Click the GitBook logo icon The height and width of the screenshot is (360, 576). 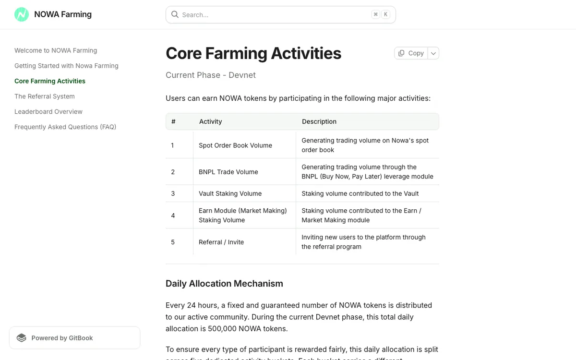(x=22, y=338)
